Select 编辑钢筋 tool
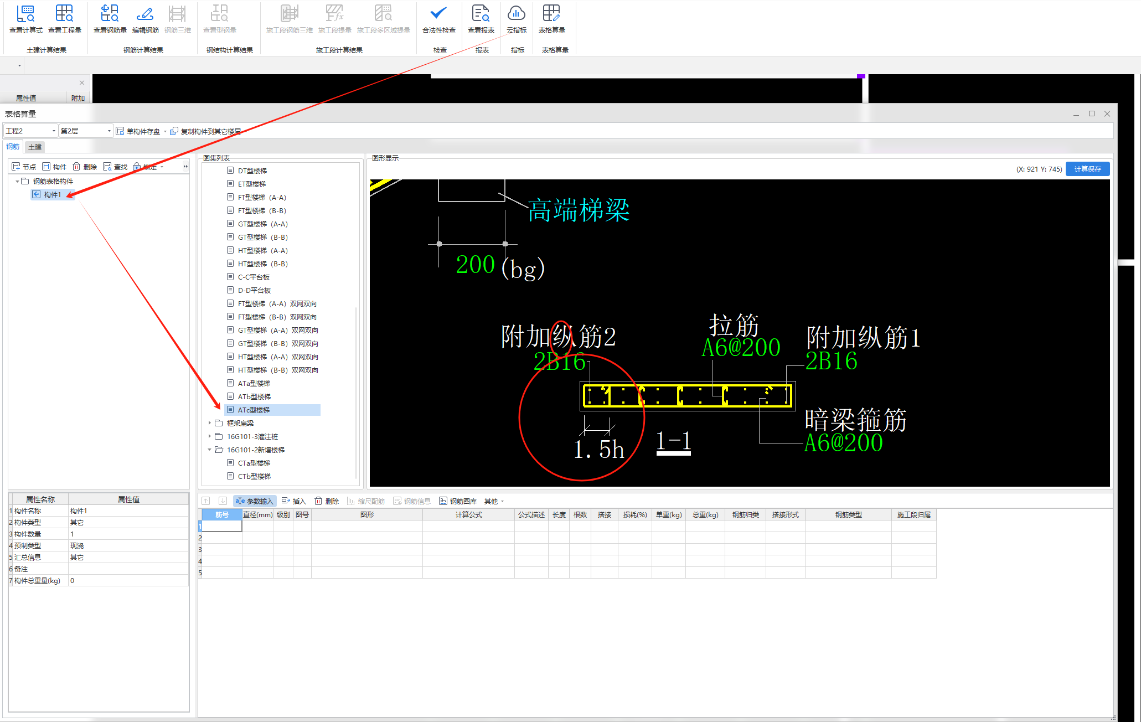1141x722 pixels. [x=145, y=19]
